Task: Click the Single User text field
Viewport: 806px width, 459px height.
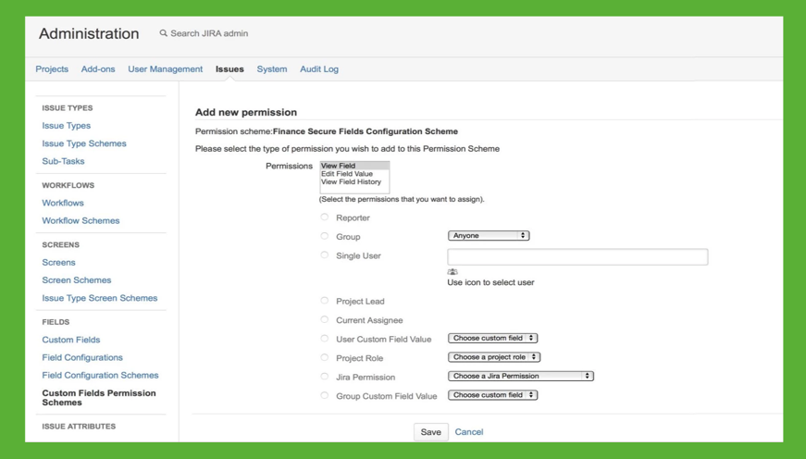Action: coord(577,257)
